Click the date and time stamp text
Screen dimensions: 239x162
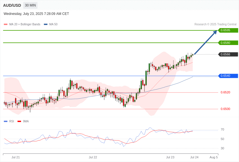coord(36,14)
